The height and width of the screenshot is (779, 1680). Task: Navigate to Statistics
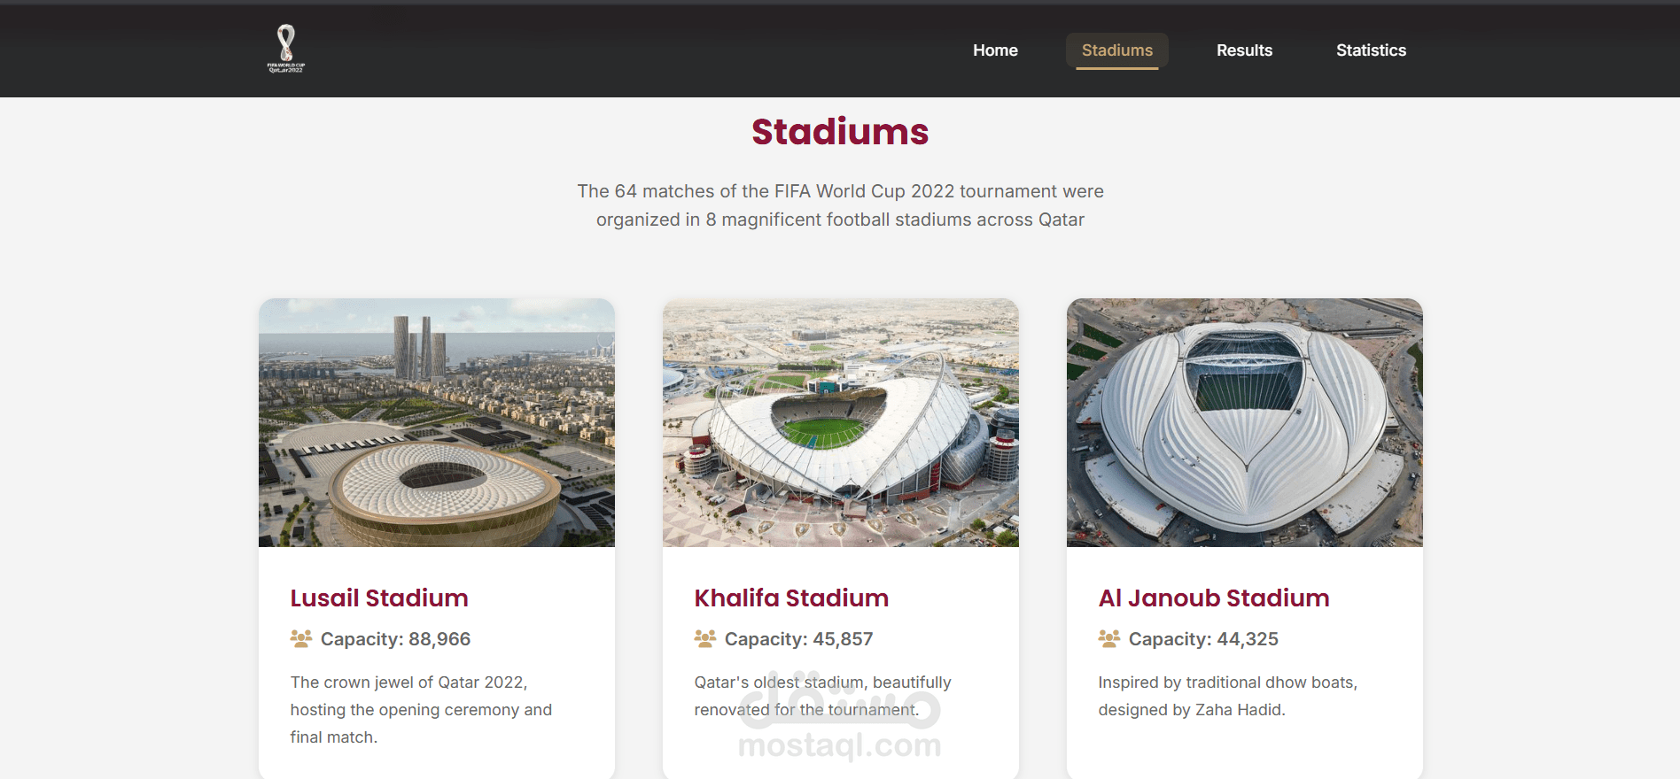click(x=1371, y=50)
